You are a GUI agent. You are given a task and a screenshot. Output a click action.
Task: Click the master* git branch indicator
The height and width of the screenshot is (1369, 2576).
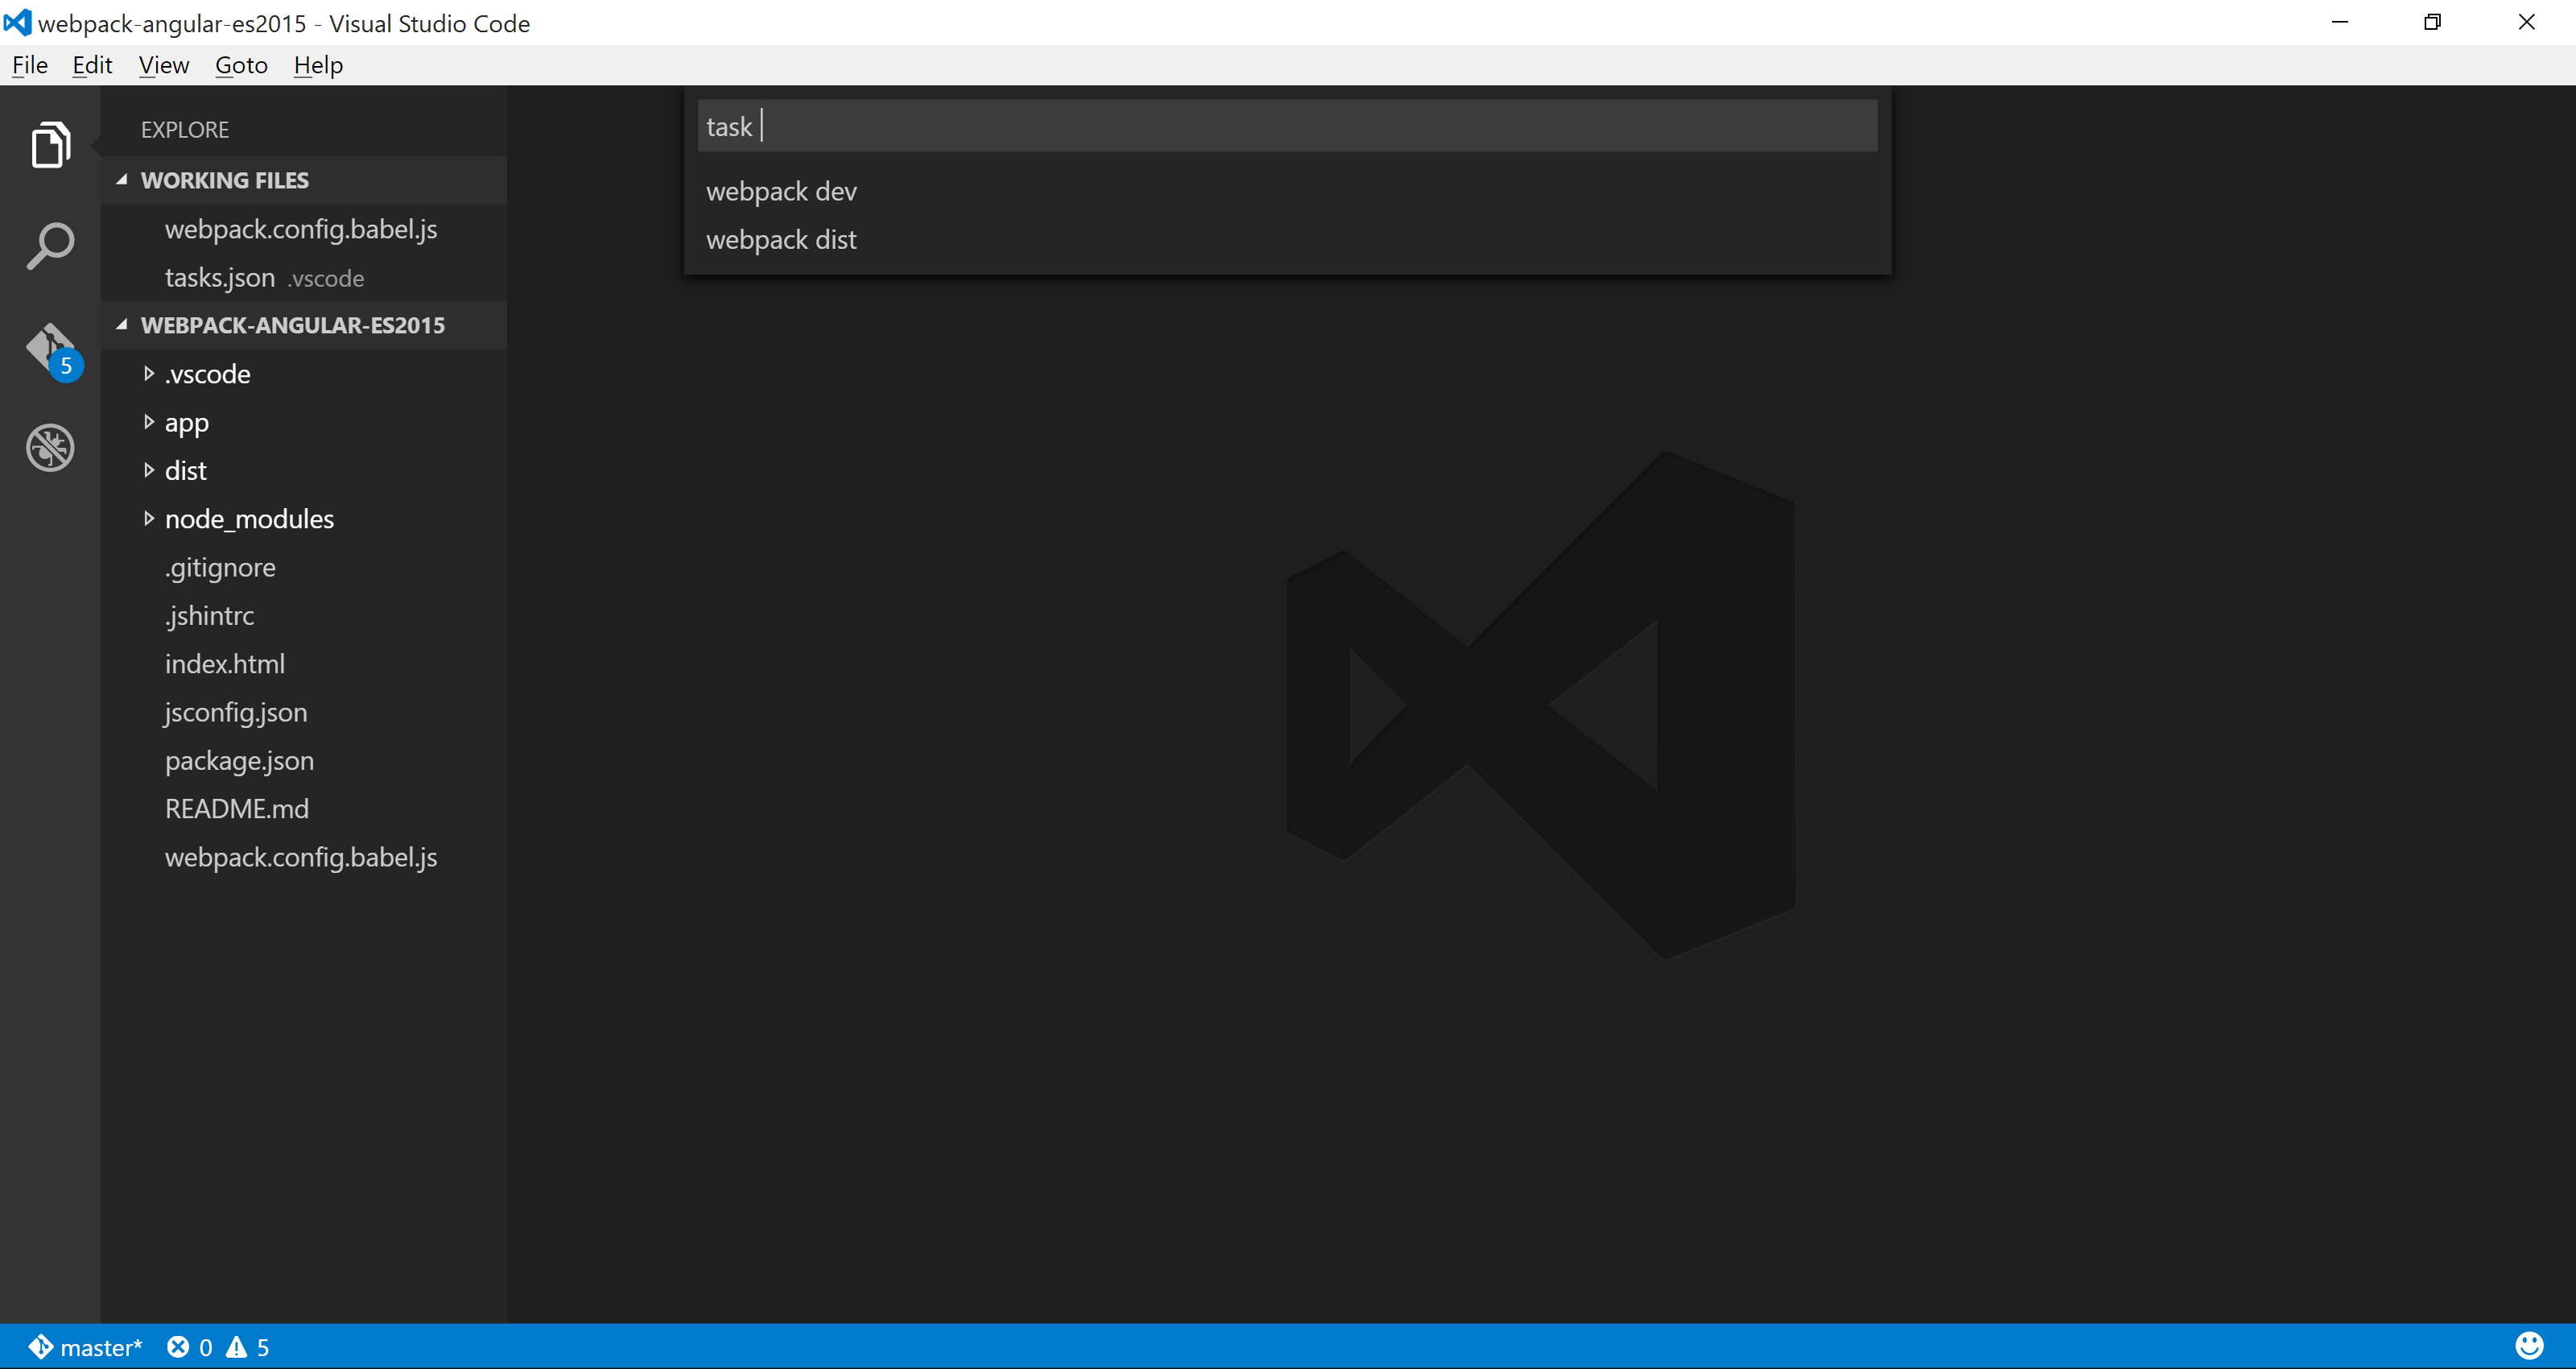[86, 1347]
